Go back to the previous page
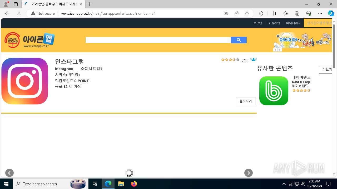Screen dimensions: 337x189 [7, 13]
